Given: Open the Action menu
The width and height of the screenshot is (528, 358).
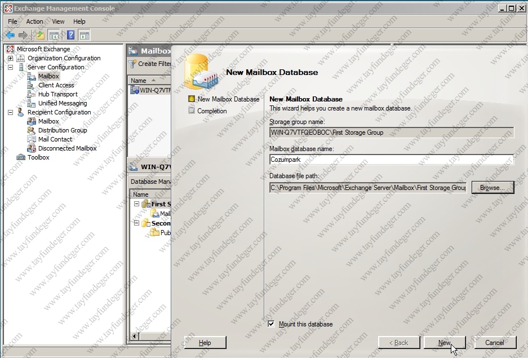Looking at the screenshot, I should pos(35,21).
